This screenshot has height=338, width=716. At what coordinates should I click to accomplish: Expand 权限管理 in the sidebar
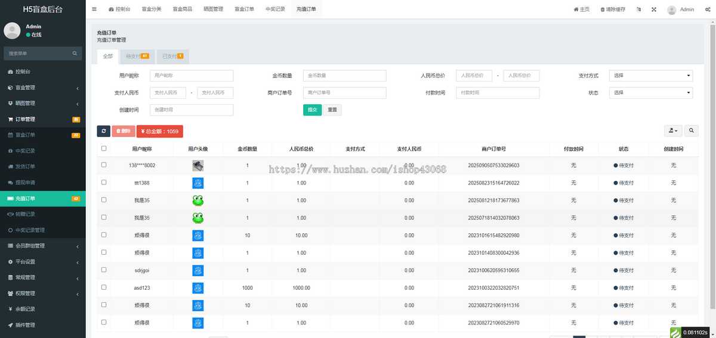pos(43,293)
